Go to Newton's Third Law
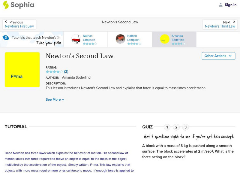 point(220,26)
